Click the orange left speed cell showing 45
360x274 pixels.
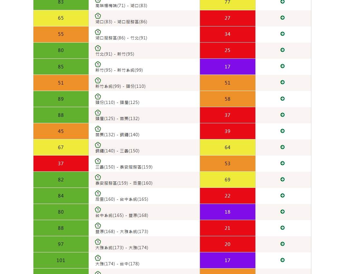(61, 131)
